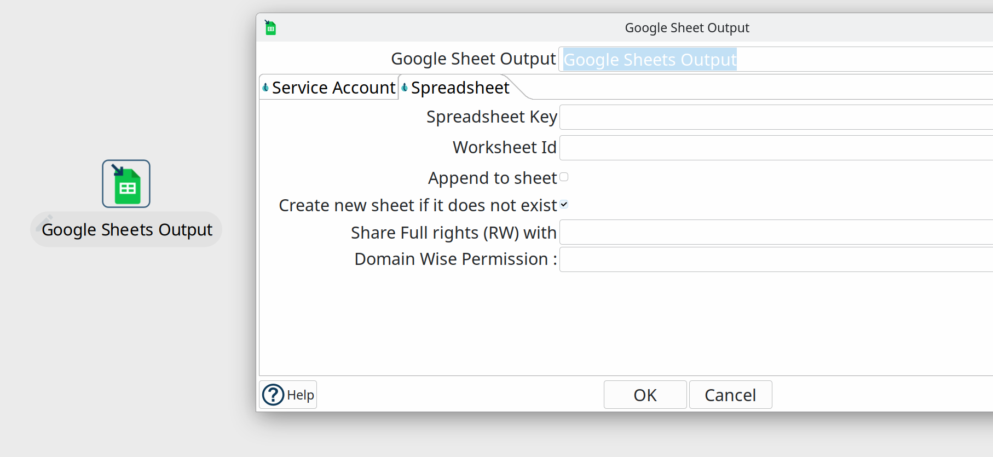The height and width of the screenshot is (457, 993).
Task: Click the droplet icon on Spreadsheet tab
Action: [405, 88]
